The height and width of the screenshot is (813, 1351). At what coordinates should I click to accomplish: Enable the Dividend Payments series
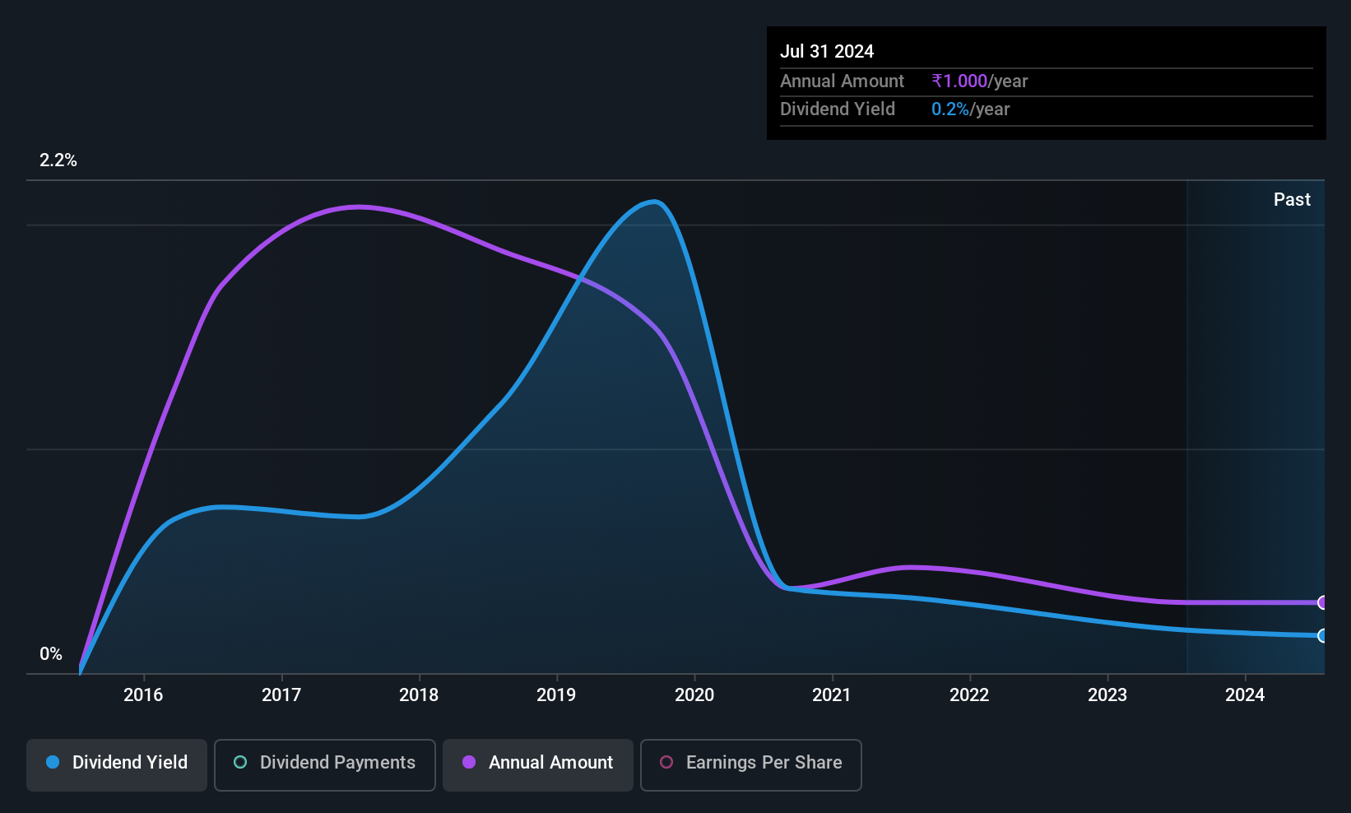325,765
